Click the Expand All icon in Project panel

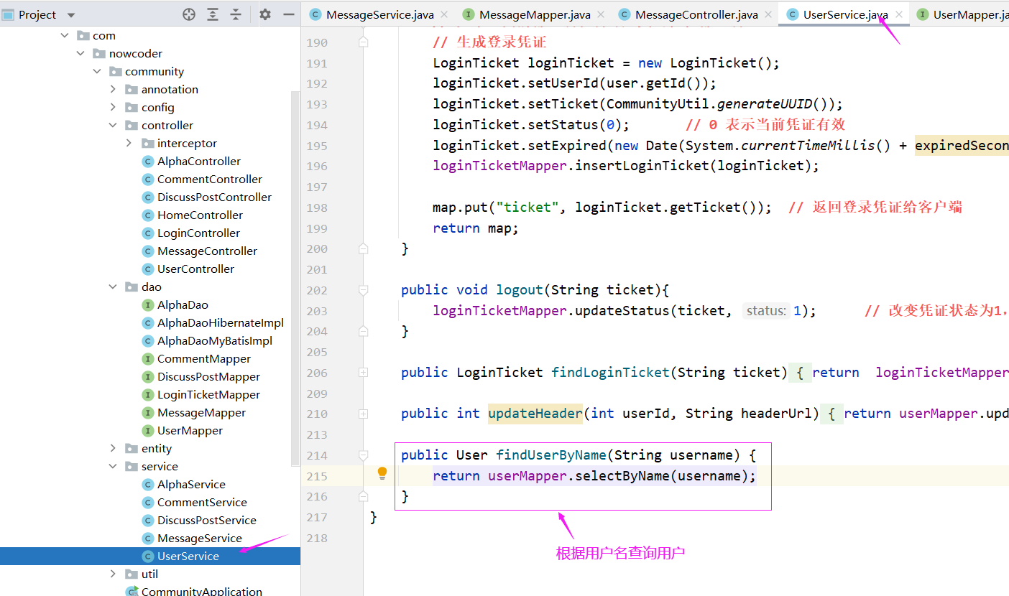[x=213, y=14]
